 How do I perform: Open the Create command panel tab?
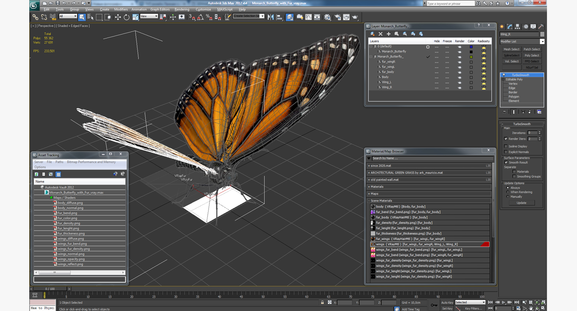point(502,27)
